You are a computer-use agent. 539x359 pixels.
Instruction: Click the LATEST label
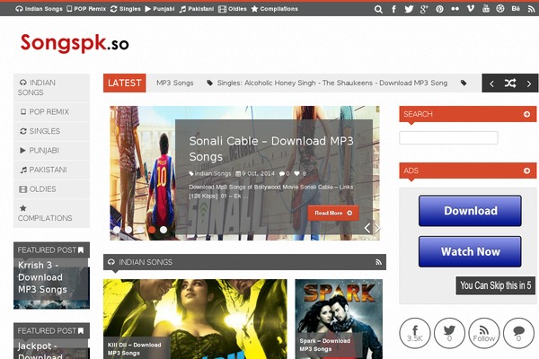(125, 83)
